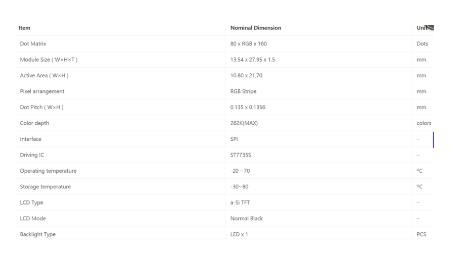The image size is (459, 255).
Task: Click the partial icon beside Unit header
Action: pyautogui.click(x=430, y=27)
